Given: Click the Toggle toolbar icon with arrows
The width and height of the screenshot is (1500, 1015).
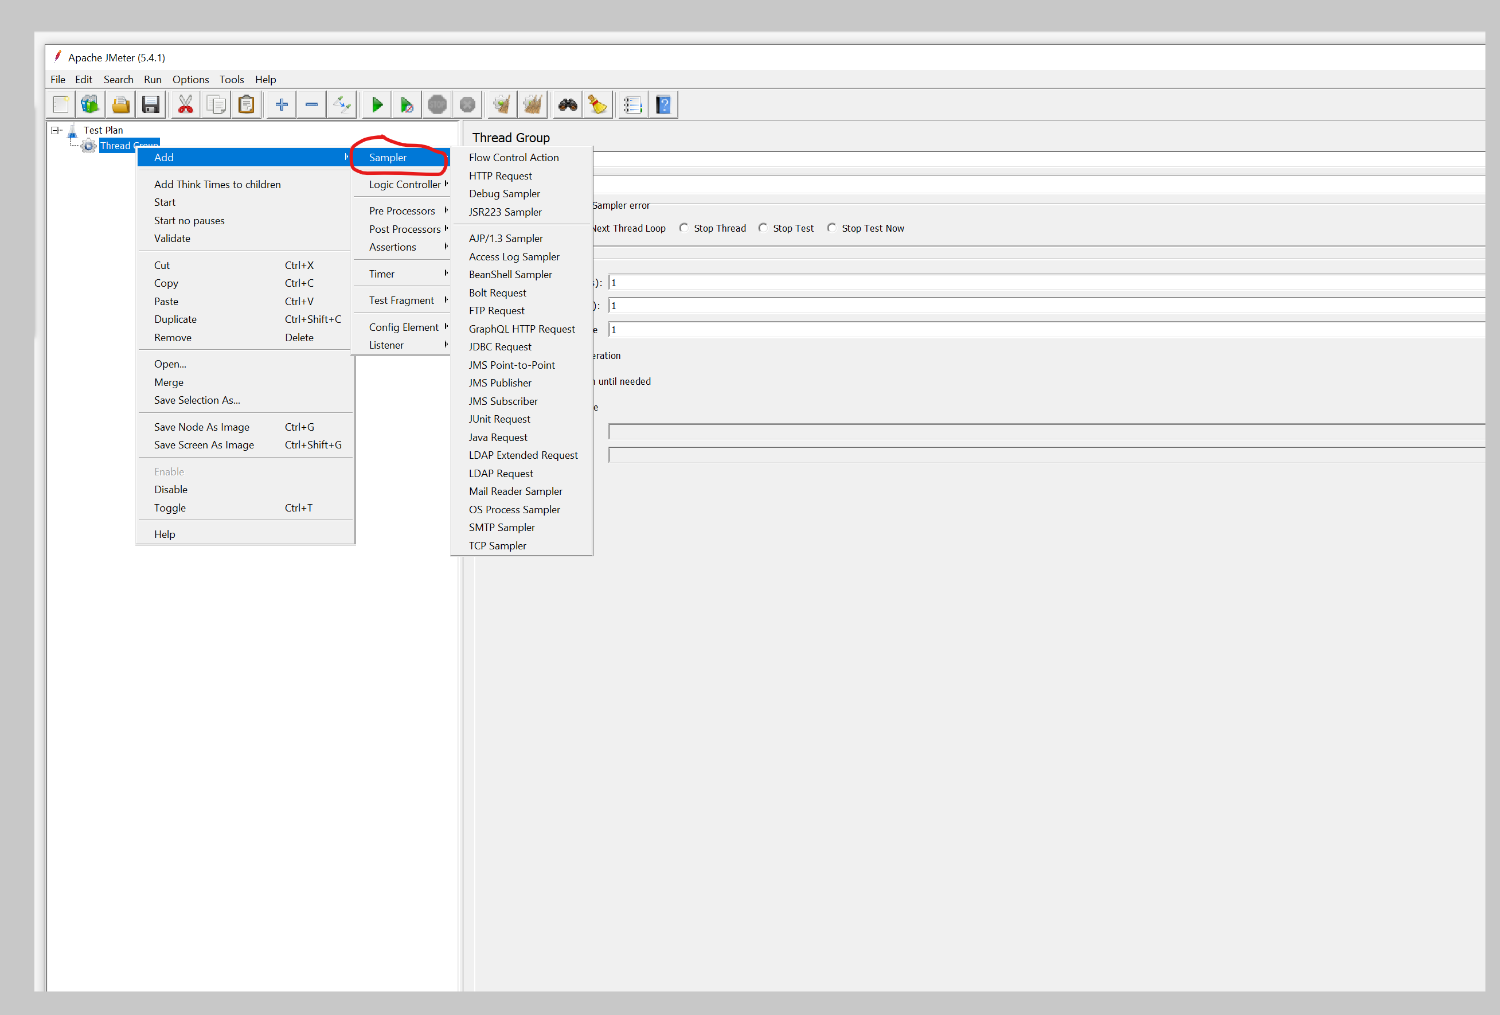Looking at the screenshot, I should (x=342, y=104).
